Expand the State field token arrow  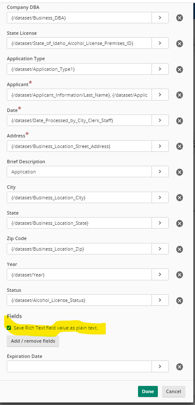(160, 223)
